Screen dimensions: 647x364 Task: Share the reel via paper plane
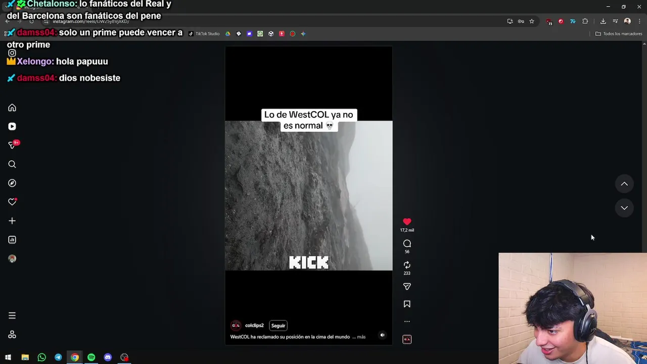point(407,287)
